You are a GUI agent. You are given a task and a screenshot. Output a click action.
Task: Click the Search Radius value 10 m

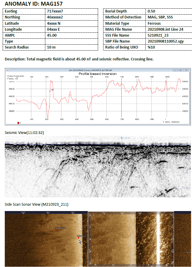click(51, 47)
